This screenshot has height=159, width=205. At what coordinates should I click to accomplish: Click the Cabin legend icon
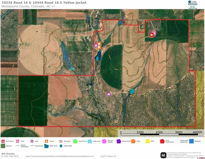(x=17, y=141)
